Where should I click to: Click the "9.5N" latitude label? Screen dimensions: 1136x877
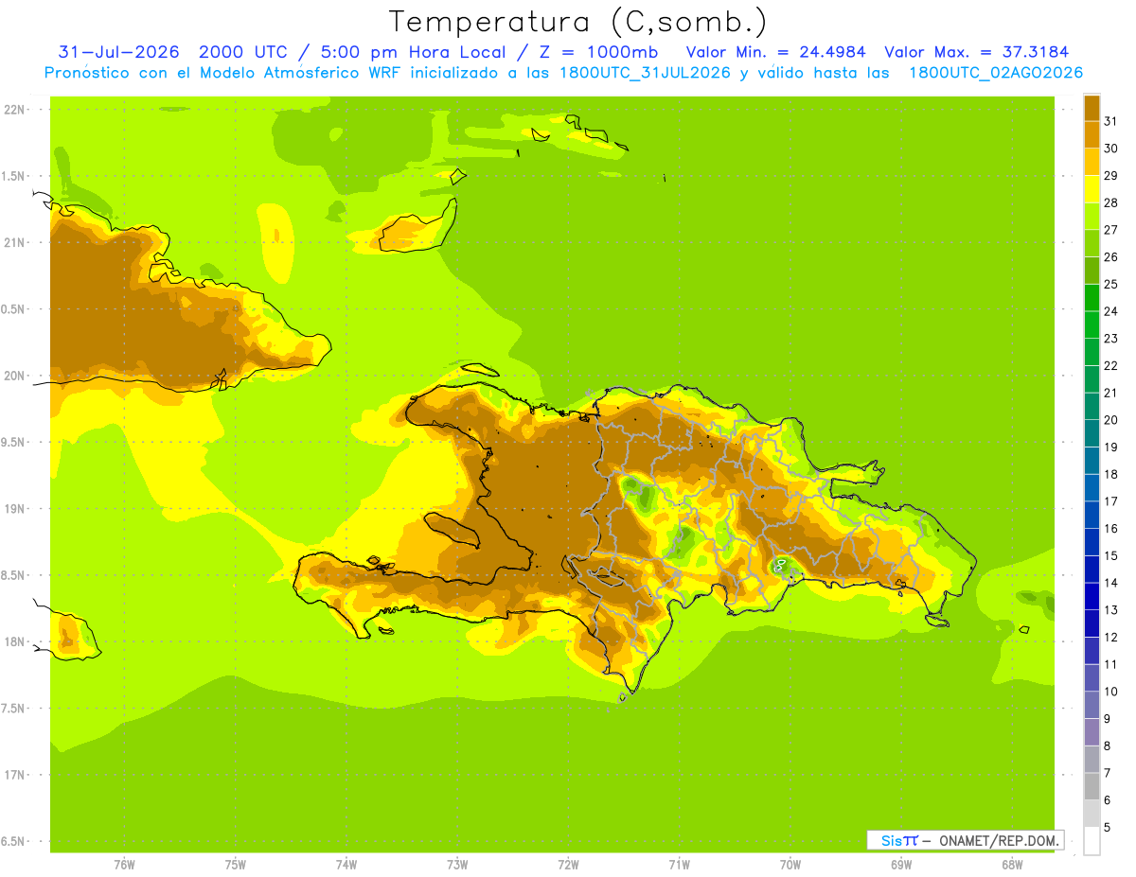click(x=14, y=442)
